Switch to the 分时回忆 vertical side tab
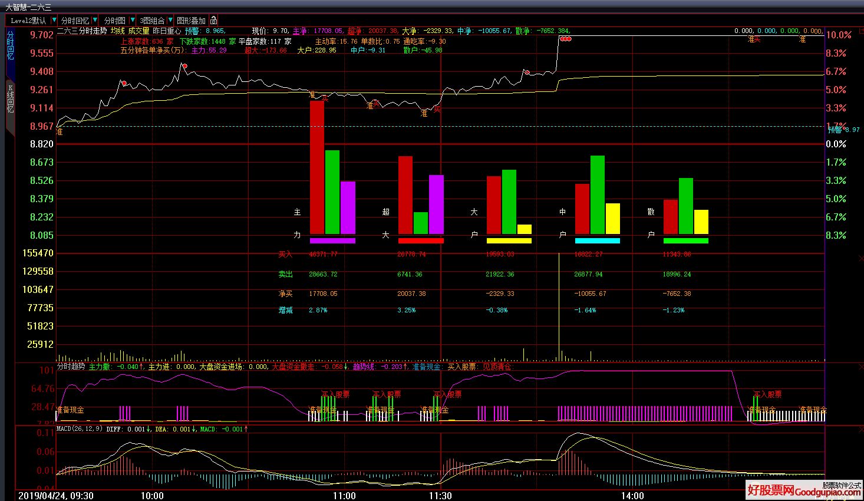This screenshot has height=501, width=864. [10, 45]
